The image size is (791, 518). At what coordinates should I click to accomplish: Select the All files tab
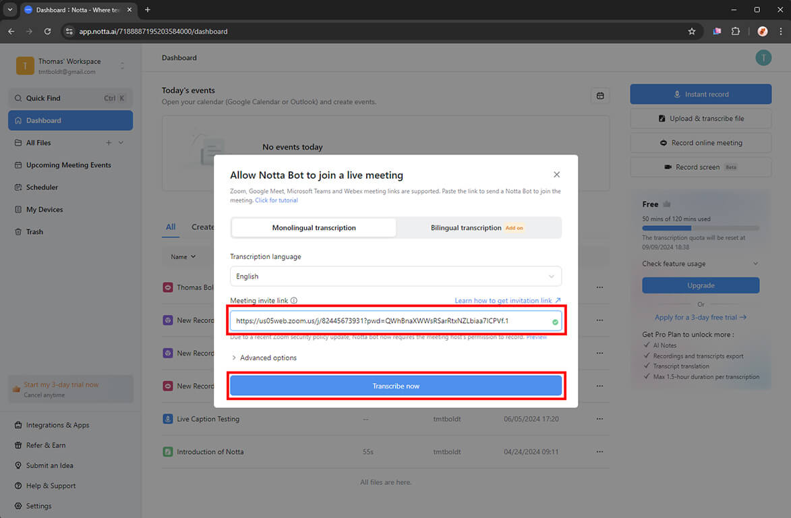click(x=171, y=227)
